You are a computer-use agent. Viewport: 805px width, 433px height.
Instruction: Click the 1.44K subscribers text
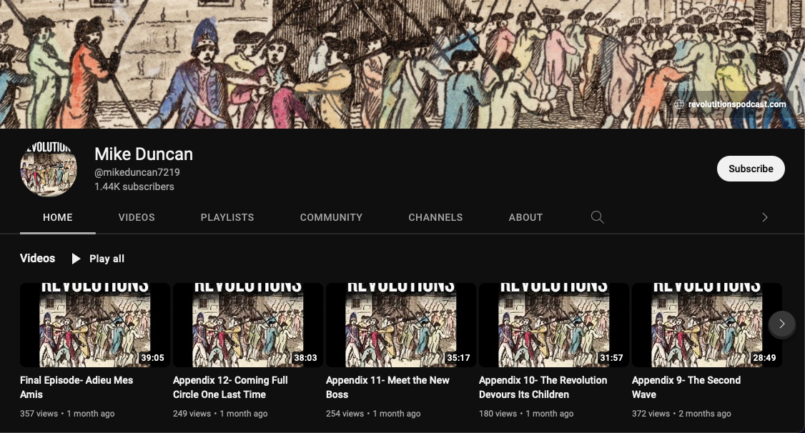click(x=134, y=186)
